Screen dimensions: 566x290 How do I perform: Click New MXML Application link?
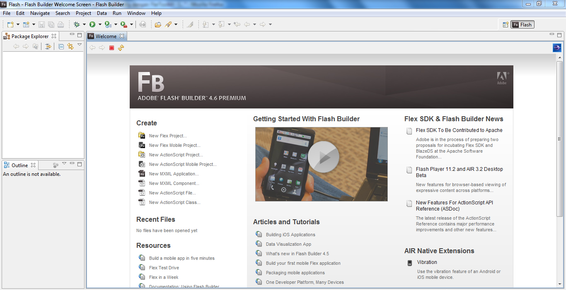[x=174, y=174]
